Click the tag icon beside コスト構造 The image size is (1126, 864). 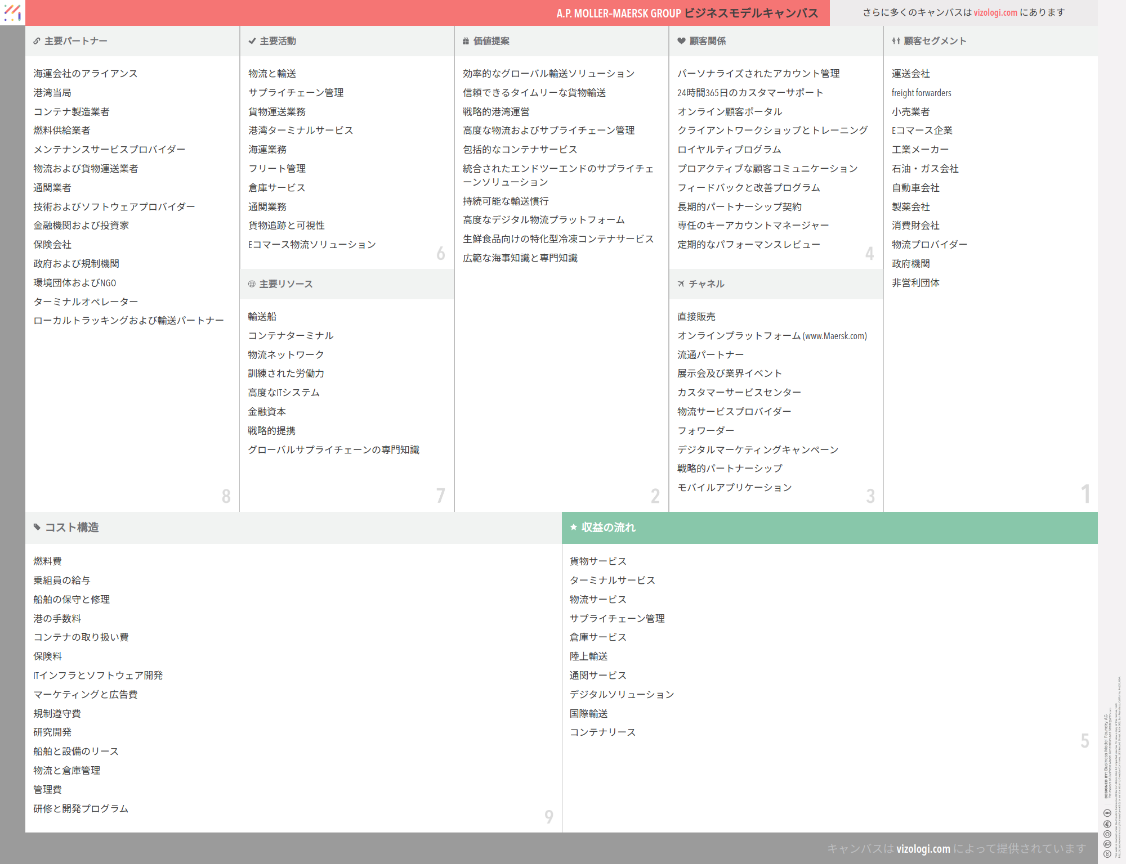37,527
